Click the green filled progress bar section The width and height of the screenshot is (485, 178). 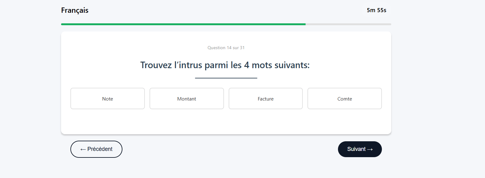183,24
